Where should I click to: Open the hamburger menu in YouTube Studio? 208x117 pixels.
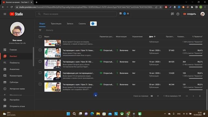pyautogui.click(x=5, y=14)
